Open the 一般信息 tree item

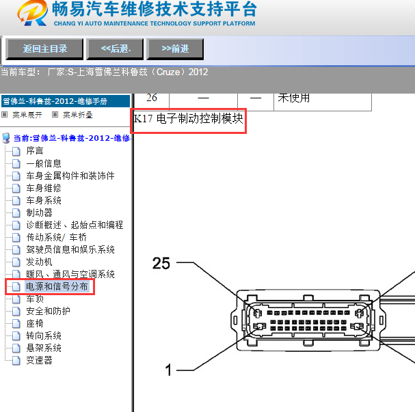[44, 163]
